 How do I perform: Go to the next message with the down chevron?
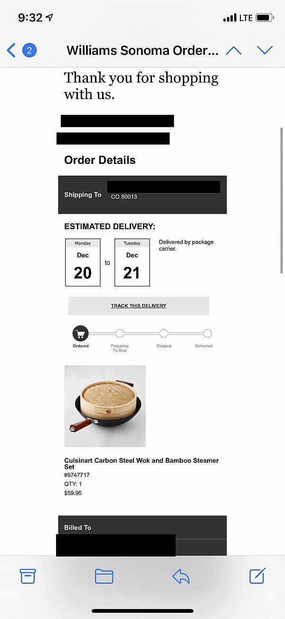[265, 50]
